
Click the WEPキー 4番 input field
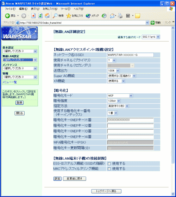pyautogui.click(x=131, y=137)
